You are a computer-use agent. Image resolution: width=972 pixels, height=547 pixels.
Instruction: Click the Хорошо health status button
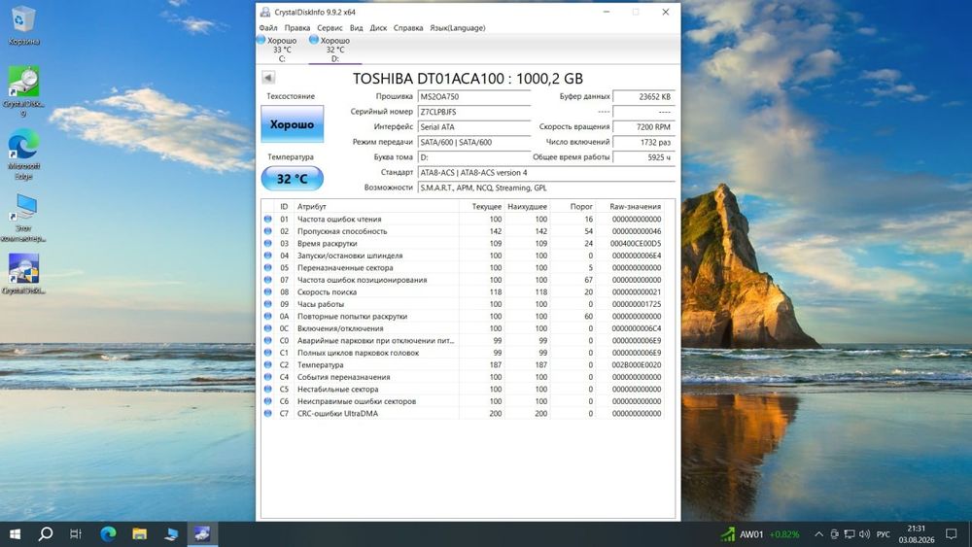pyautogui.click(x=292, y=124)
